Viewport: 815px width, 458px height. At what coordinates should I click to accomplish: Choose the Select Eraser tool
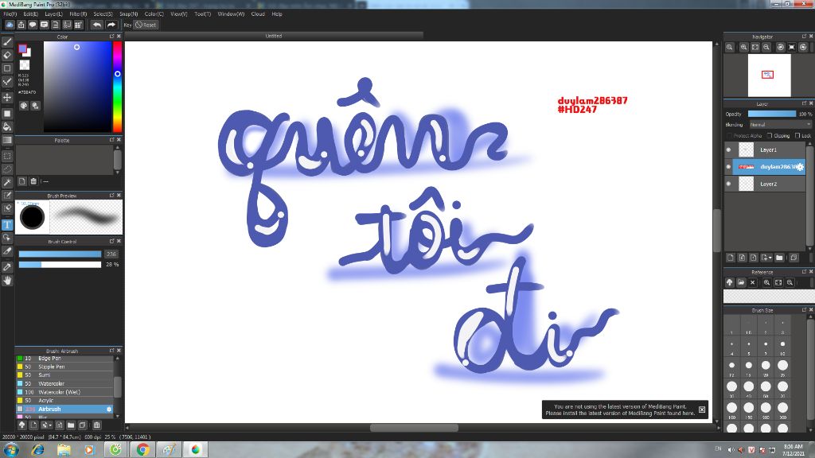coord(7,208)
